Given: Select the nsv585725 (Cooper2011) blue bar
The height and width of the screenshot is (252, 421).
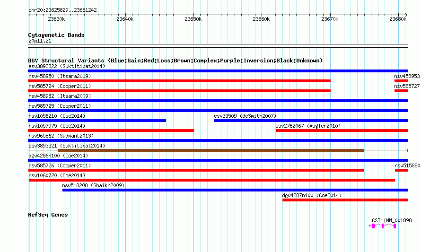Looking at the screenshot, I should [218, 111].
